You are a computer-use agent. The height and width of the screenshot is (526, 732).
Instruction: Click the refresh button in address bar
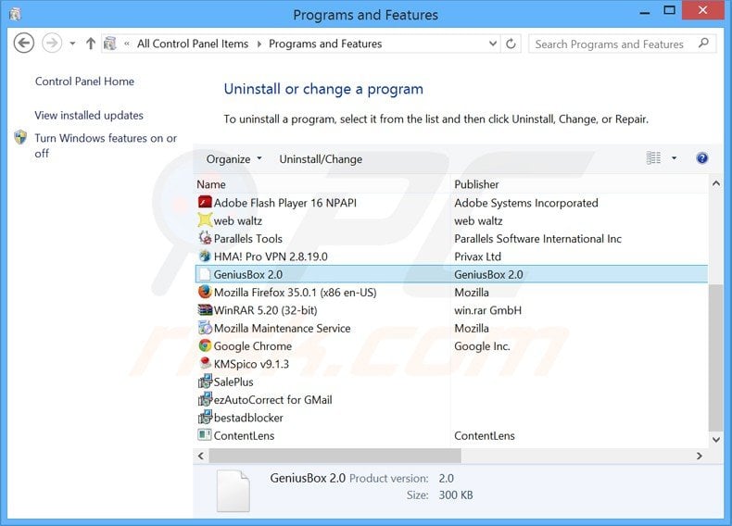(x=511, y=44)
